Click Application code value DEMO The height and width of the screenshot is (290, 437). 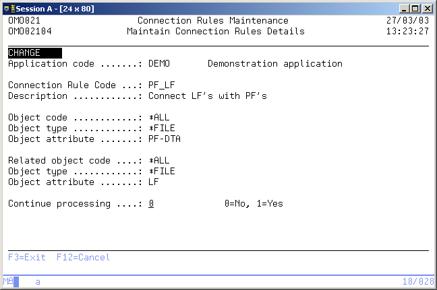159,64
